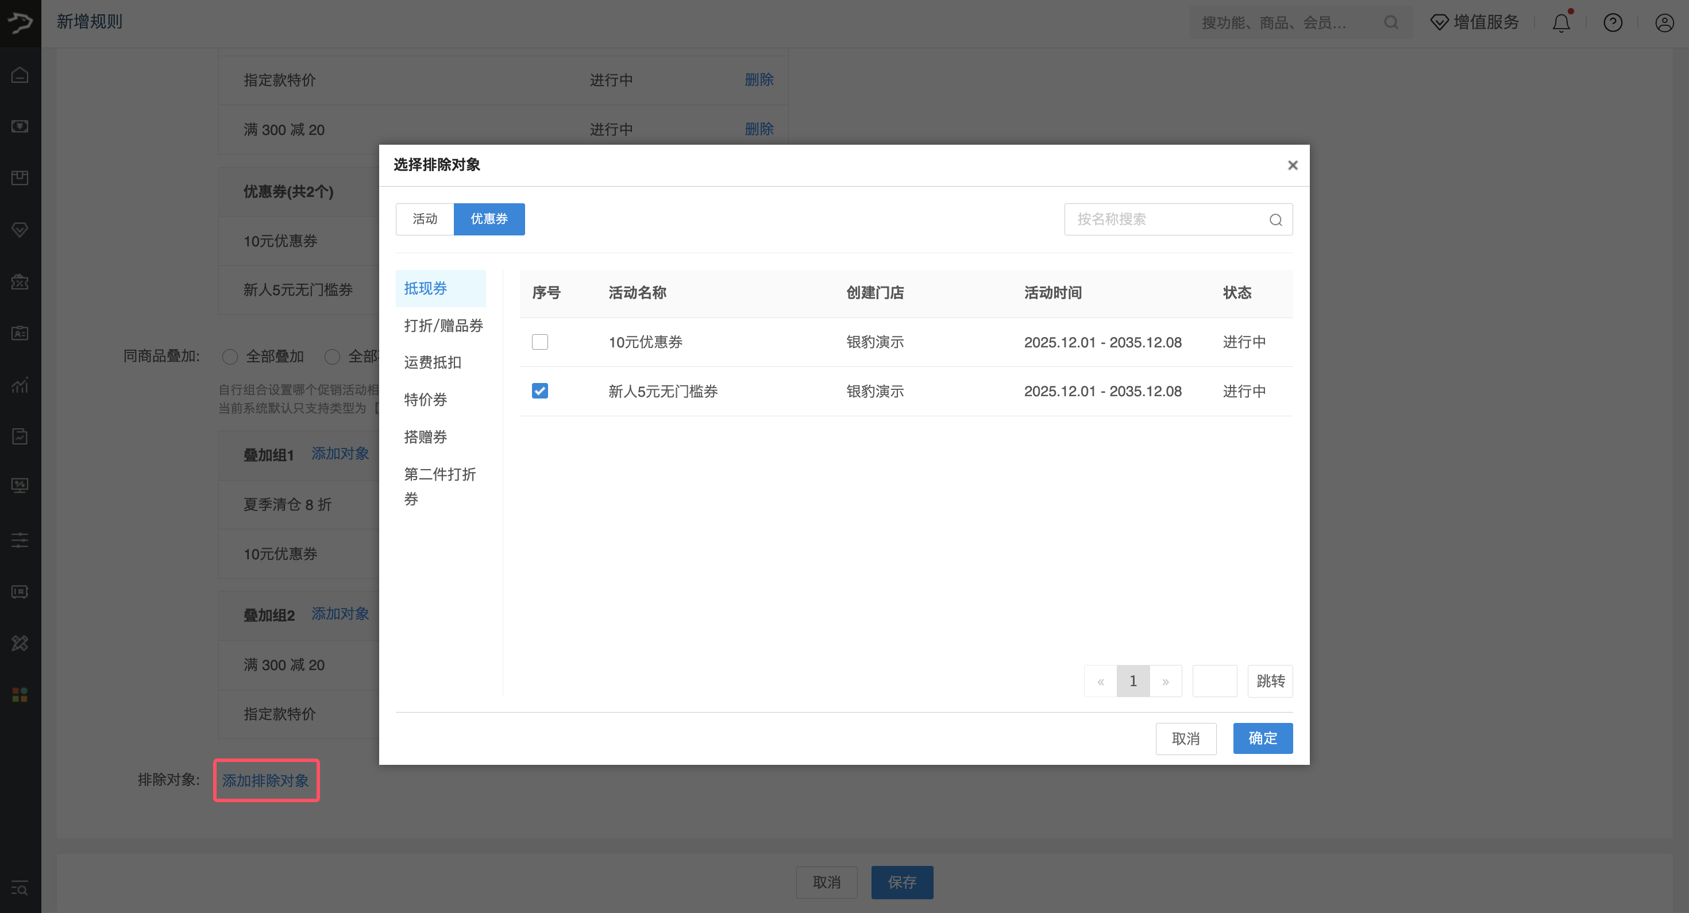The width and height of the screenshot is (1689, 913).
Task: Switch to the 活动 tab
Action: [x=424, y=219]
